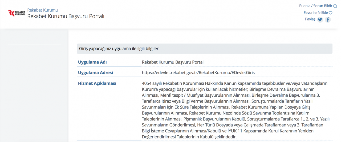Open the Rekabet Kurumu agency link
The height and width of the screenshot is (142, 341).
point(43,10)
